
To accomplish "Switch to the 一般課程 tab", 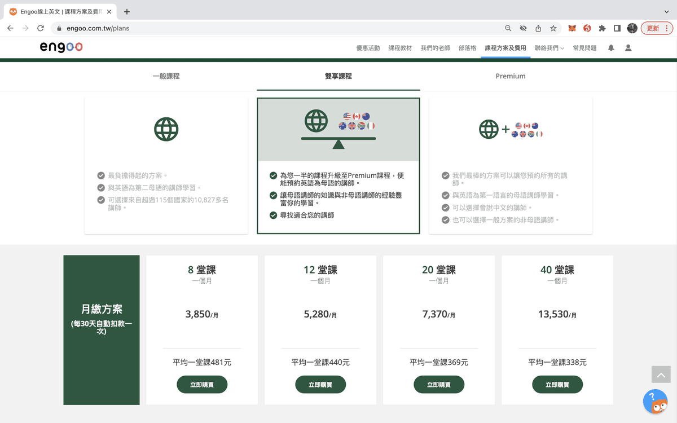I will 166,76.
